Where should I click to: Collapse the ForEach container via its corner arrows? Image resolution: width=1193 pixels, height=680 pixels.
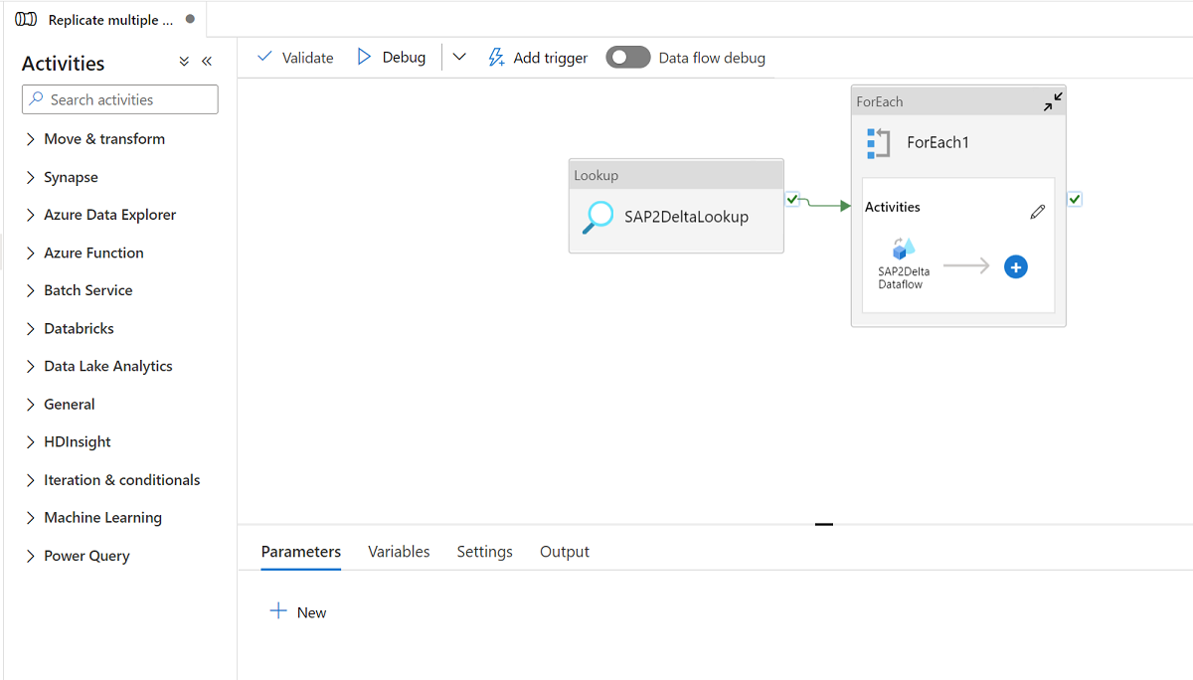pos(1054,100)
